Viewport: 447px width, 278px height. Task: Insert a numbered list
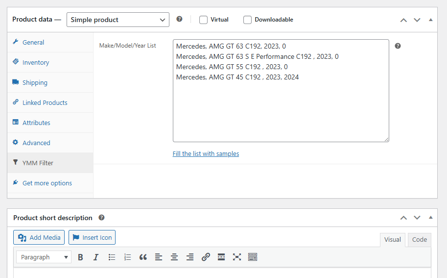[127, 257]
